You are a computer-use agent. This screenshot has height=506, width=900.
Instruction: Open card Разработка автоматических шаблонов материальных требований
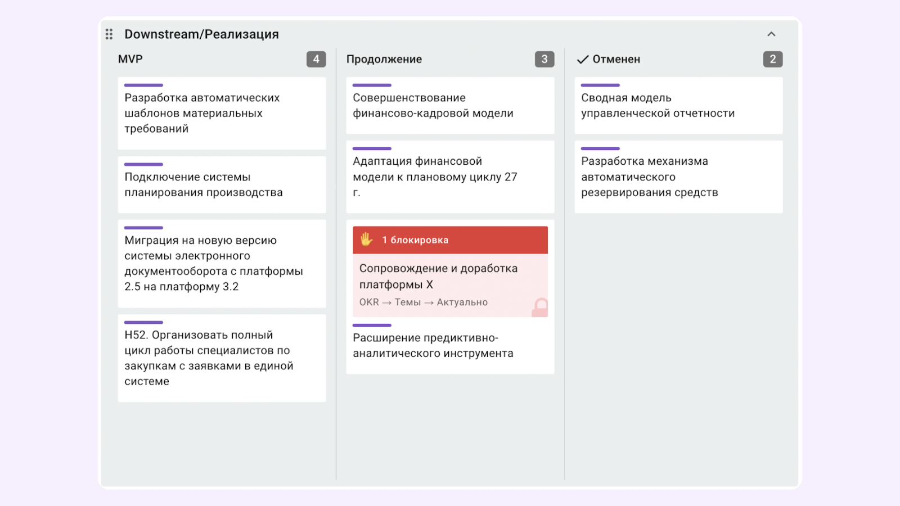tap(222, 114)
